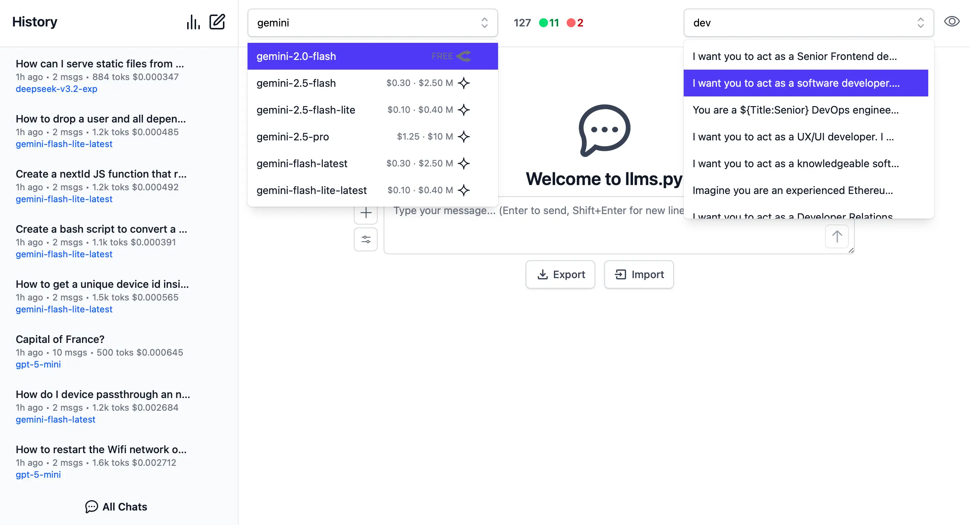The height and width of the screenshot is (525, 970).
Task: Click the Google star icon beside gemini-2.5-pro
Action: pyautogui.click(x=463, y=137)
